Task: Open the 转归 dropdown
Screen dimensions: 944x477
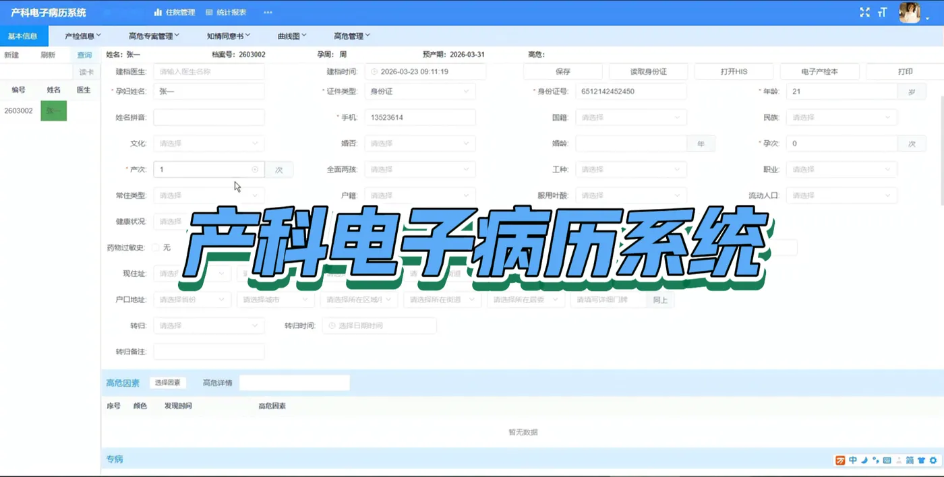Action: click(x=208, y=325)
